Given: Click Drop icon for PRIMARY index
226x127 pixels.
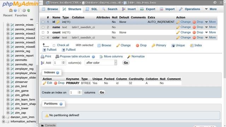Looking at the screenshot, I should (x=55, y=83).
